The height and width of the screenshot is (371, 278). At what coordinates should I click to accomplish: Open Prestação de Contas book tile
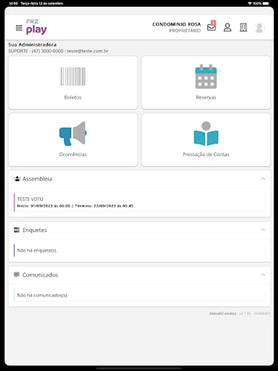pyautogui.click(x=206, y=140)
